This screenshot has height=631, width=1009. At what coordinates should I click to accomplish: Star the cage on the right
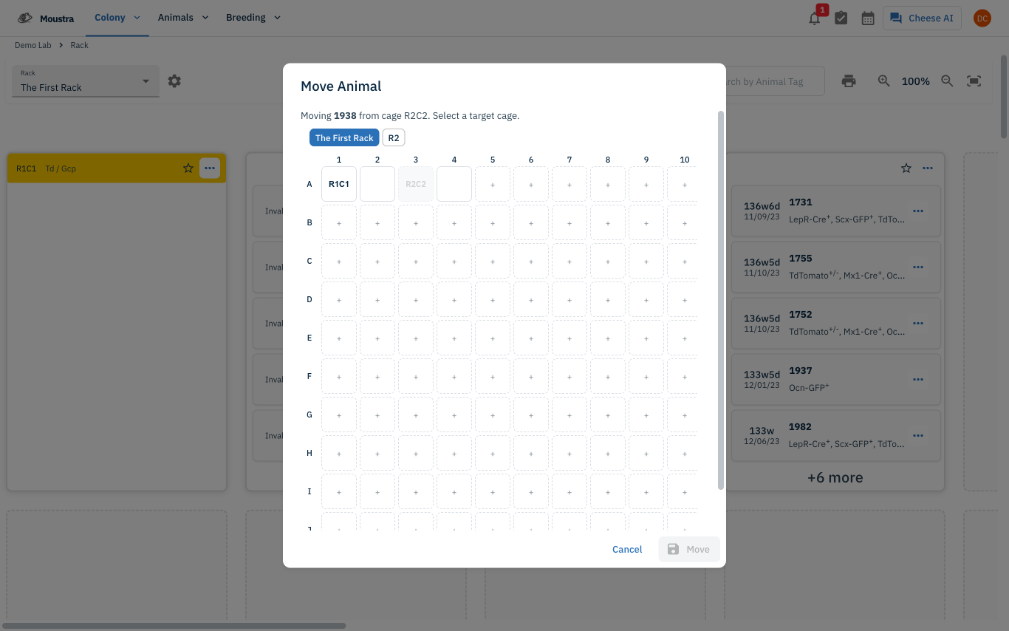pos(906,168)
